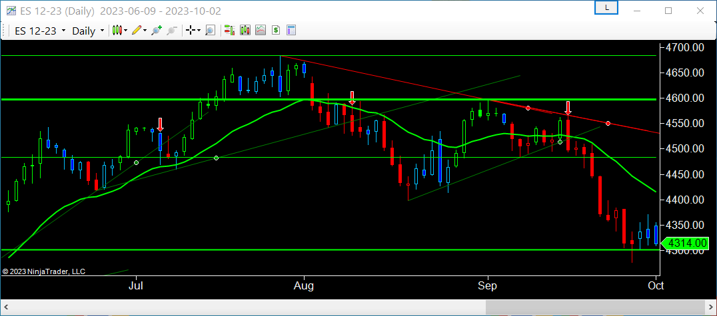Click the Jul label on time axis
Viewport: 717px width, 316px height.
point(136,286)
